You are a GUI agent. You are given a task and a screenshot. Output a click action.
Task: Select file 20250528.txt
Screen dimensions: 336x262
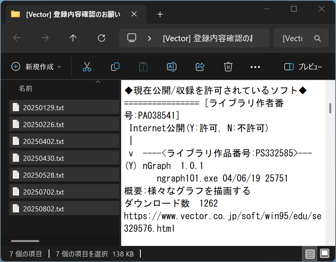click(64, 175)
